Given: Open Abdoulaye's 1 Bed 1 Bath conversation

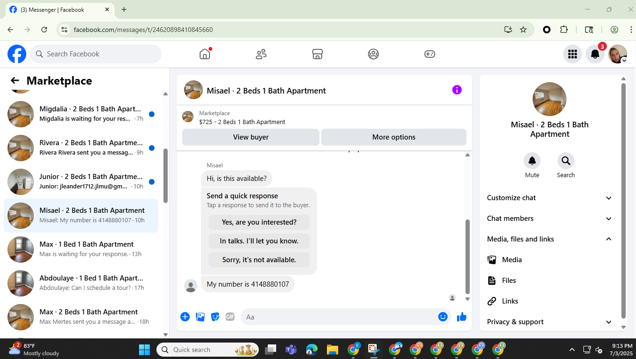Looking at the screenshot, I should point(81,283).
